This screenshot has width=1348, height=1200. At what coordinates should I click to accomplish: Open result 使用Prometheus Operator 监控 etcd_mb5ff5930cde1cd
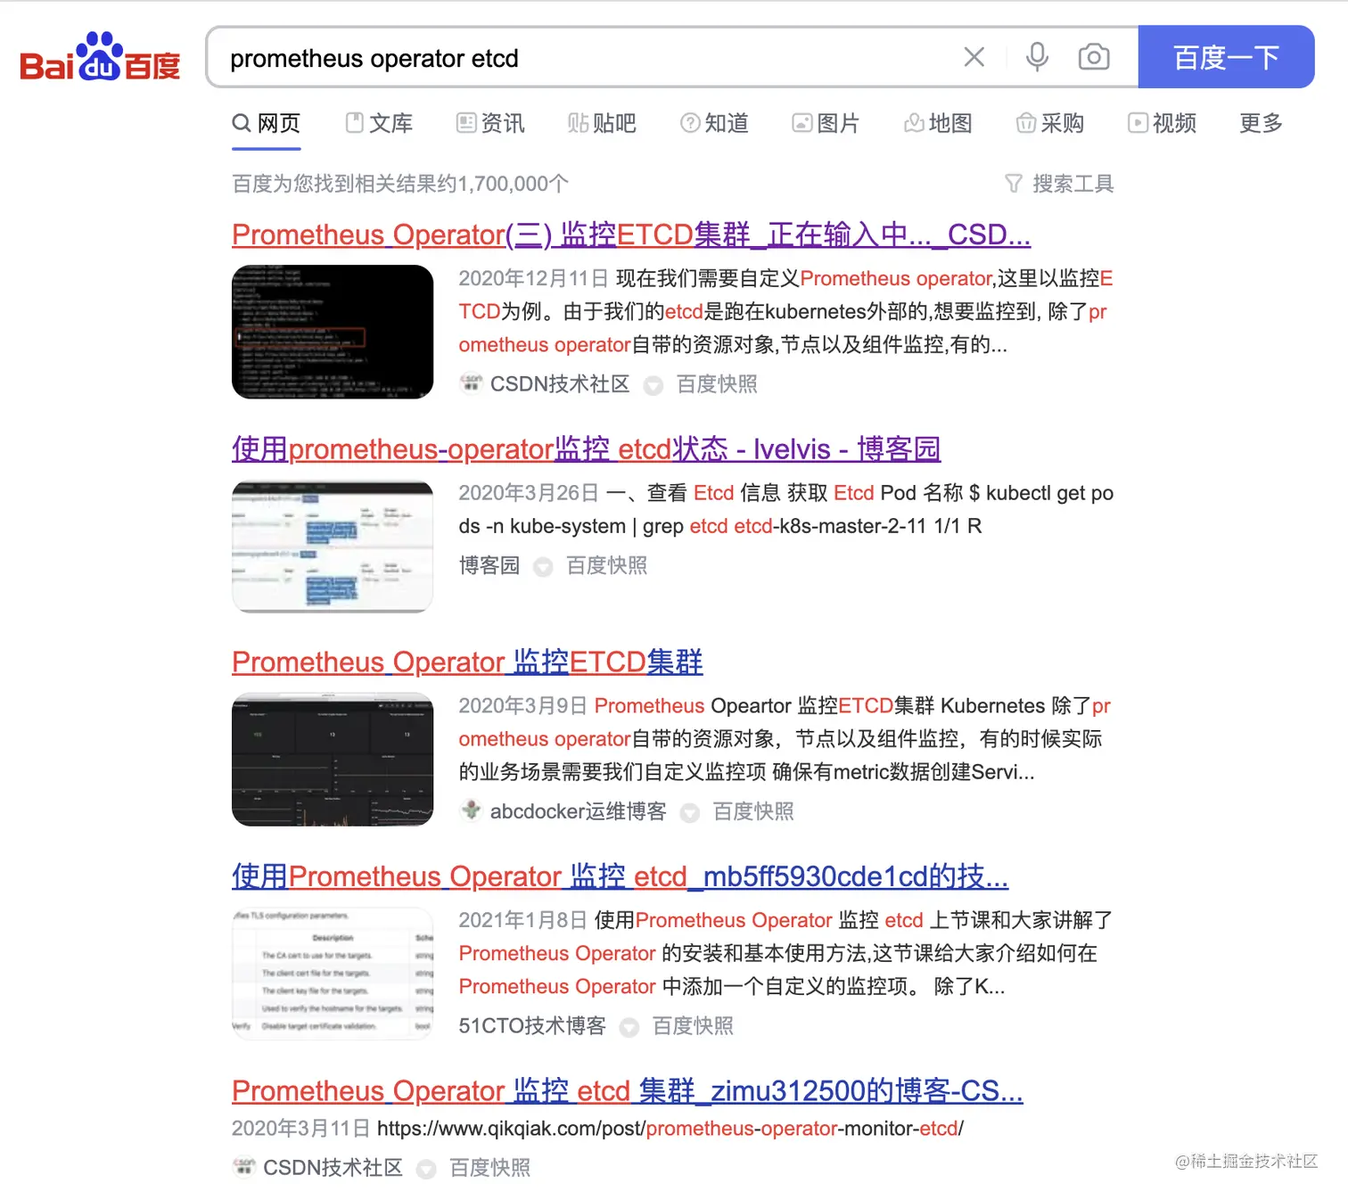621,876
